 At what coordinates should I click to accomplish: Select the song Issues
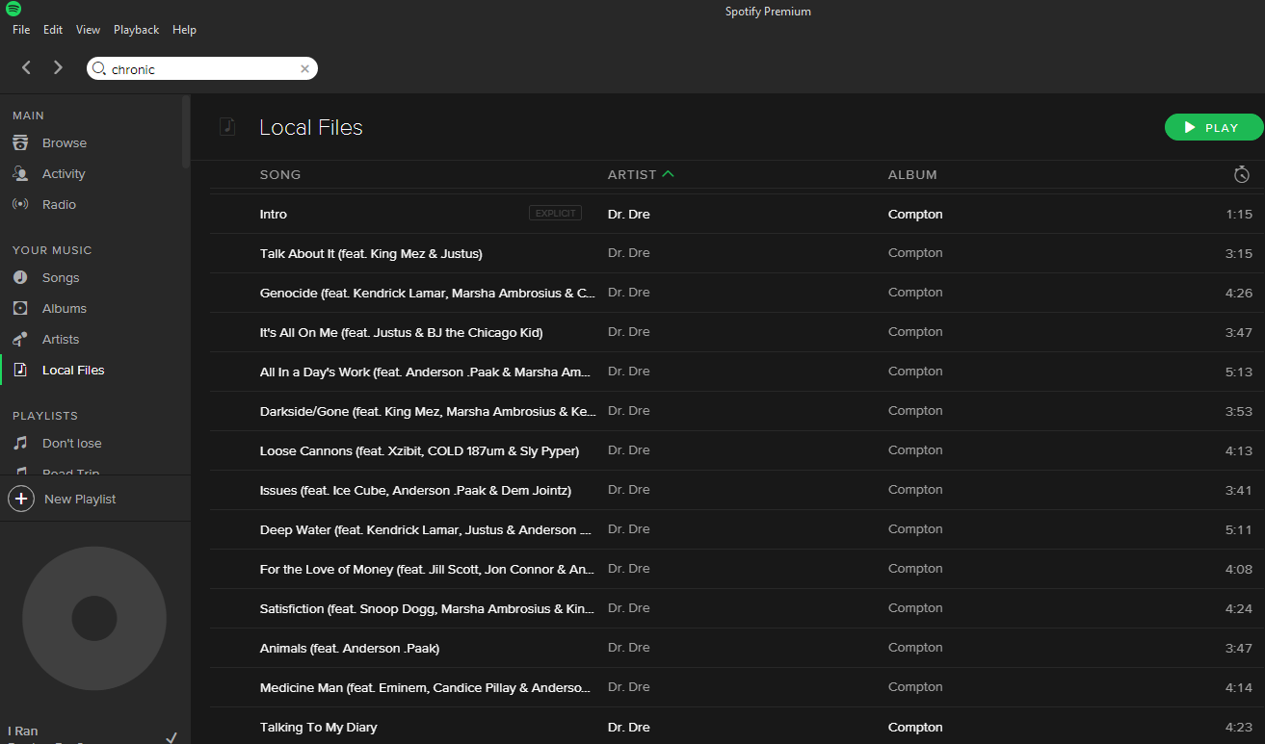[x=415, y=491]
